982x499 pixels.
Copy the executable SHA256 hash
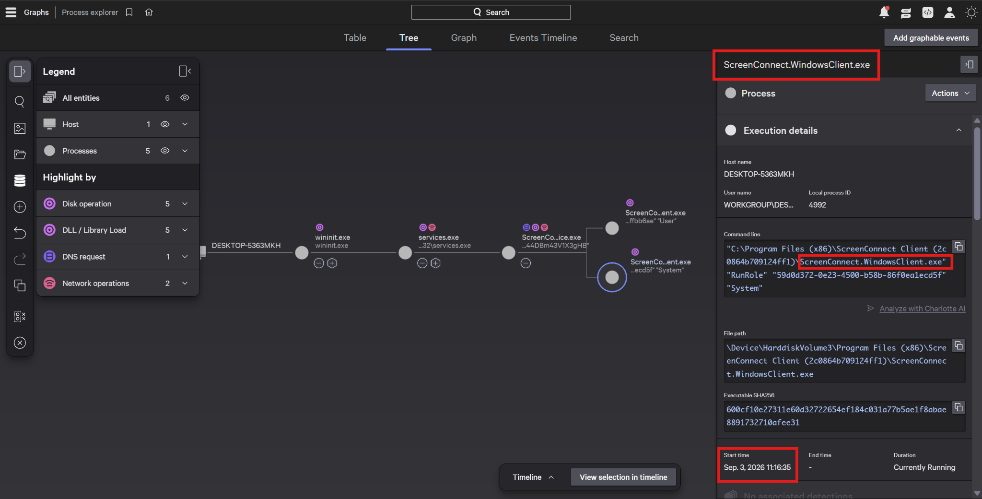959,407
